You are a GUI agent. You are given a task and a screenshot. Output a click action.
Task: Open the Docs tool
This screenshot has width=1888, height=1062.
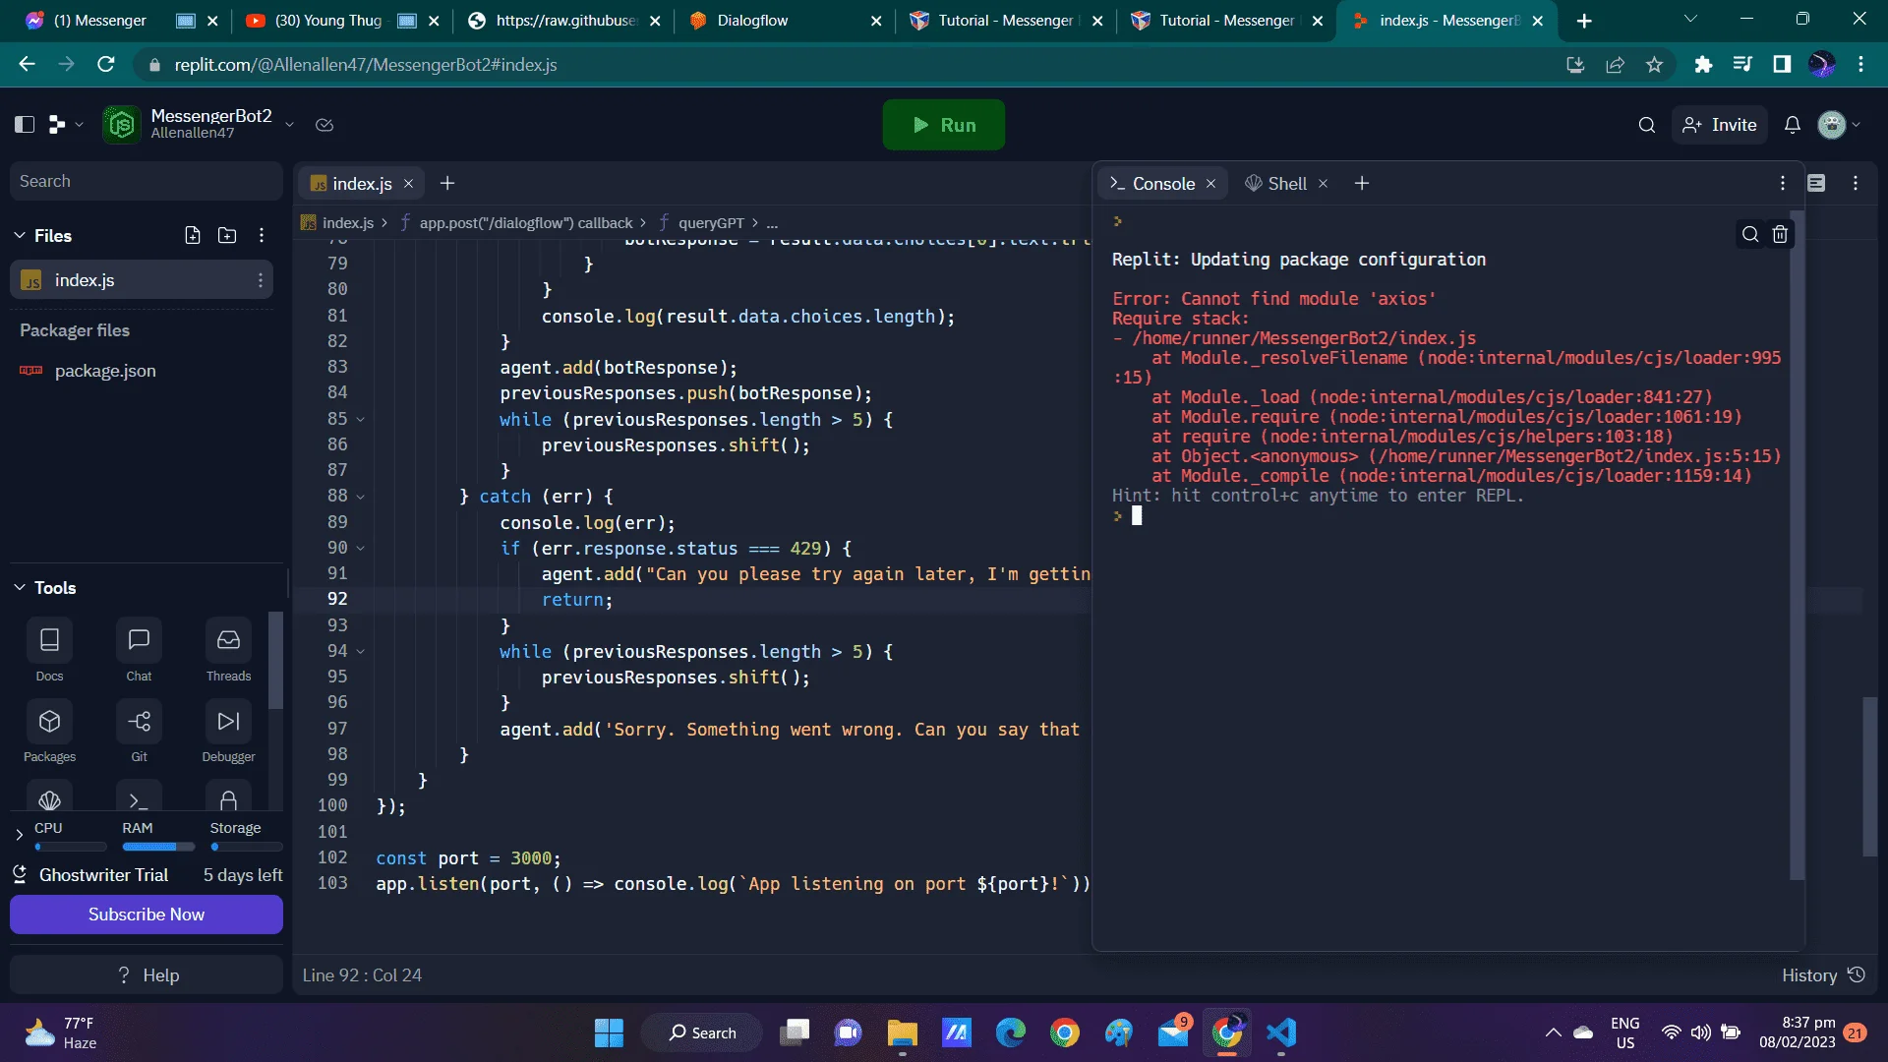pos(49,650)
